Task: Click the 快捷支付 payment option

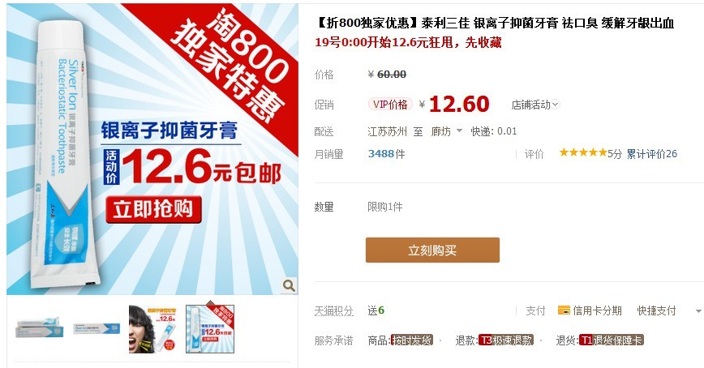Action: (656, 310)
